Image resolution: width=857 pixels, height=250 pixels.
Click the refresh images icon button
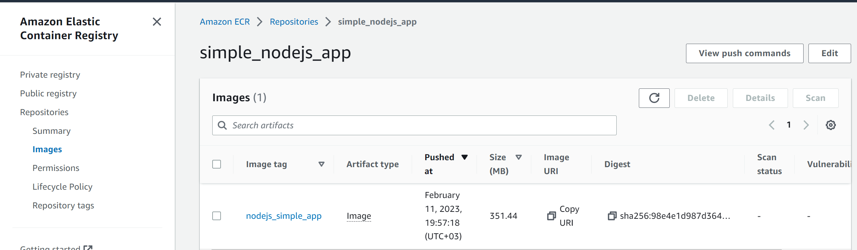point(654,98)
